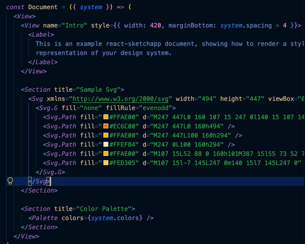This screenshot has width=305, height=244.
Task: Click the "viewBox" attribute name
Action: [x=281, y=99]
